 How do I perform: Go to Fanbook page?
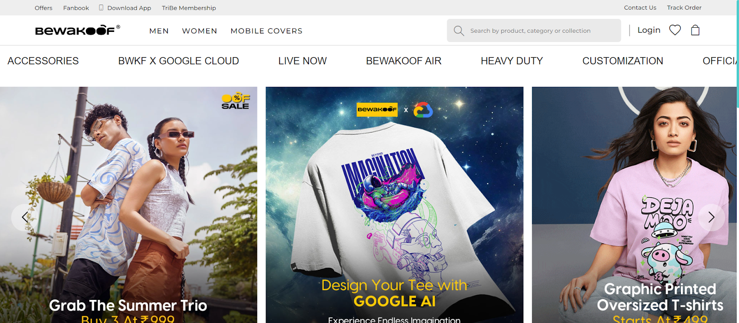76,8
